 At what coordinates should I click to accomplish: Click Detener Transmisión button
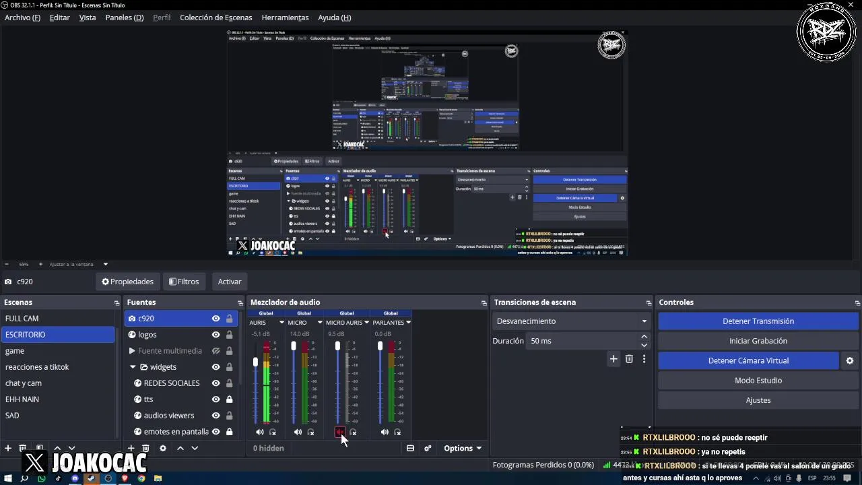(x=758, y=321)
